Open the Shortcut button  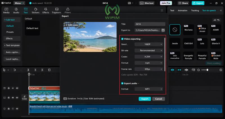(147, 3)
